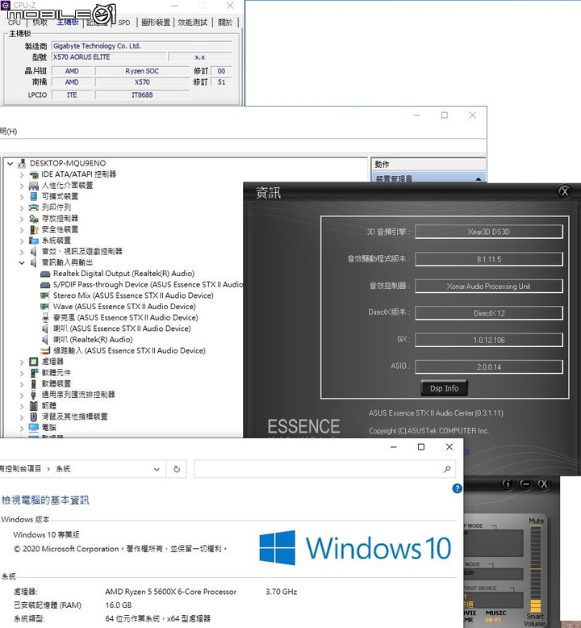Open the address bar history dropdown in the System window

157,469
